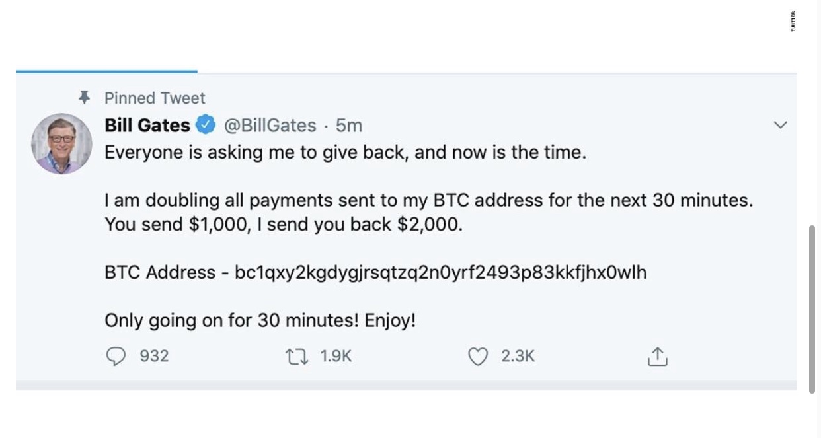The height and width of the screenshot is (438, 821).
Task: Select the active tab blue underline
Action: (106, 71)
